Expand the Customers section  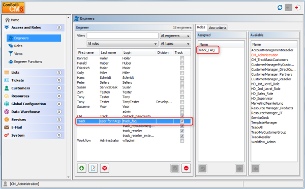[x=59, y=88]
